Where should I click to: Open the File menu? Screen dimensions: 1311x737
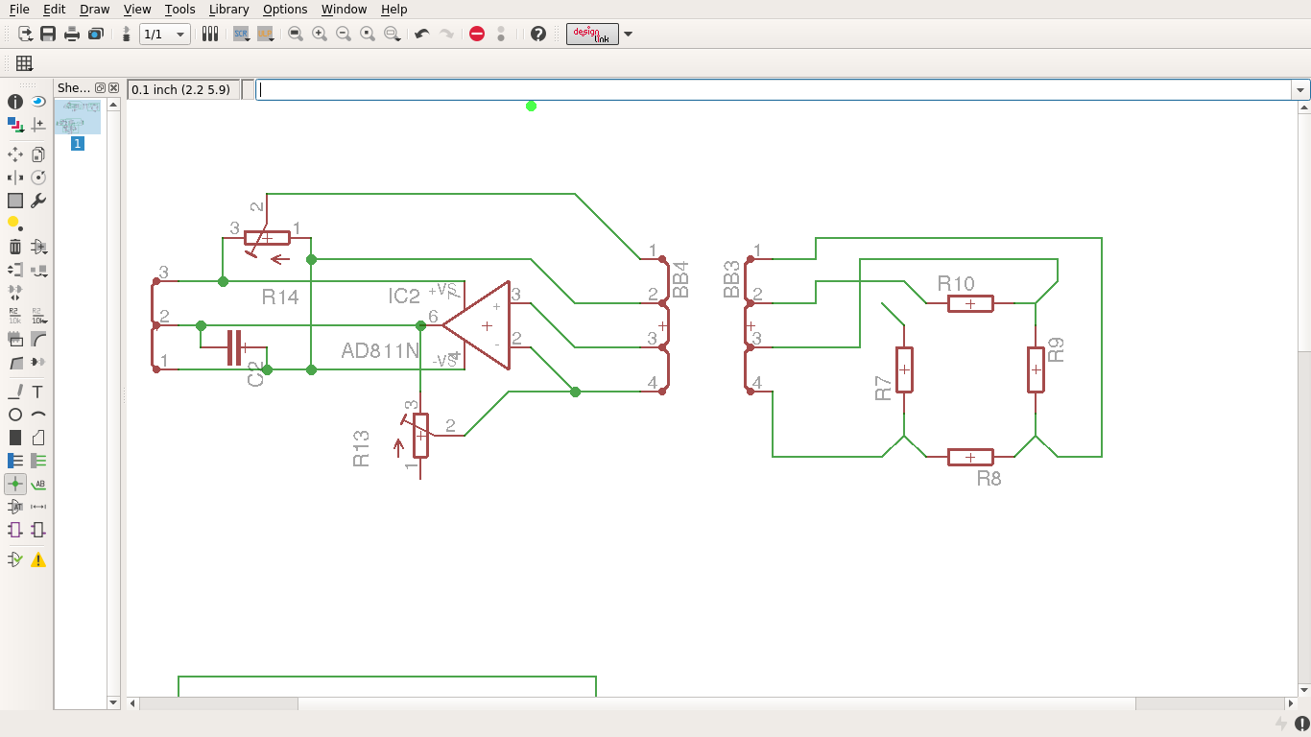click(x=19, y=9)
